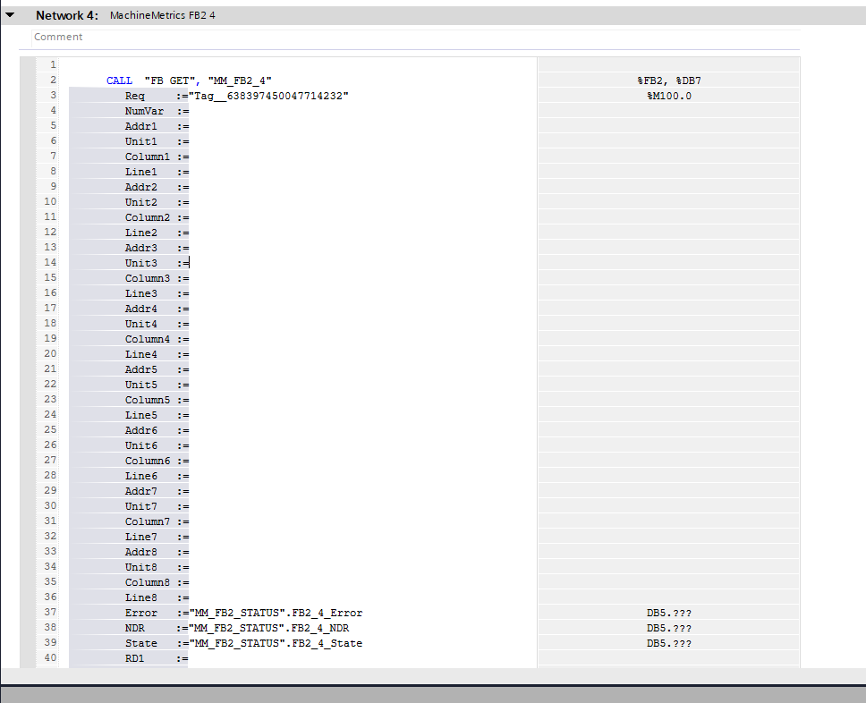Click the Column3 parameter line
The height and width of the screenshot is (703, 866).
coord(148,278)
